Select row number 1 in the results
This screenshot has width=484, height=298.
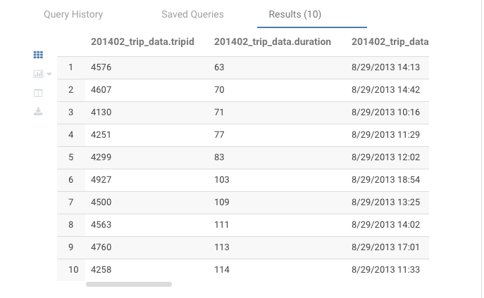pos(71,67)
